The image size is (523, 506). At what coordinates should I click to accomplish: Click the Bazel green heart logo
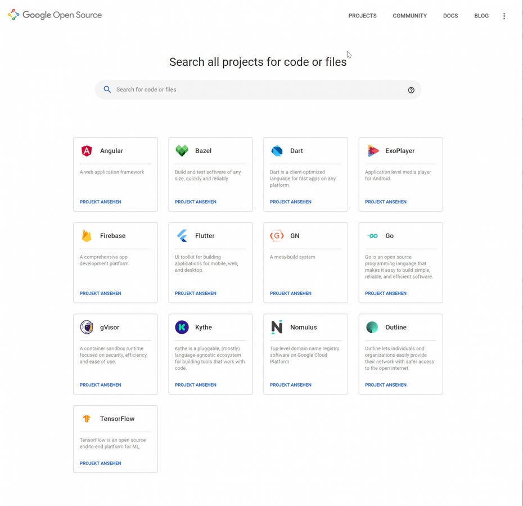(182, 151)
